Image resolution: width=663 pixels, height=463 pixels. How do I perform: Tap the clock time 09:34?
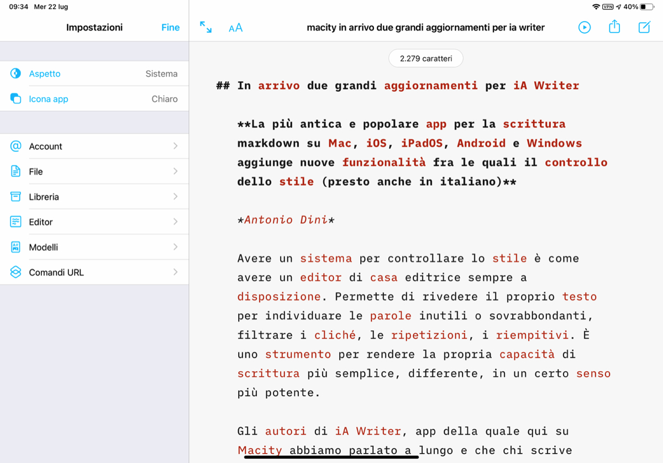19,7
